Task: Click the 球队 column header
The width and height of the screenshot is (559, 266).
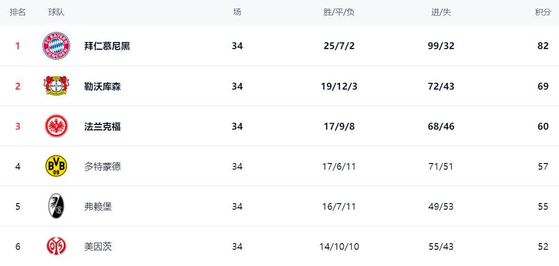Action: pyautogui.click(x=56, y=12)
